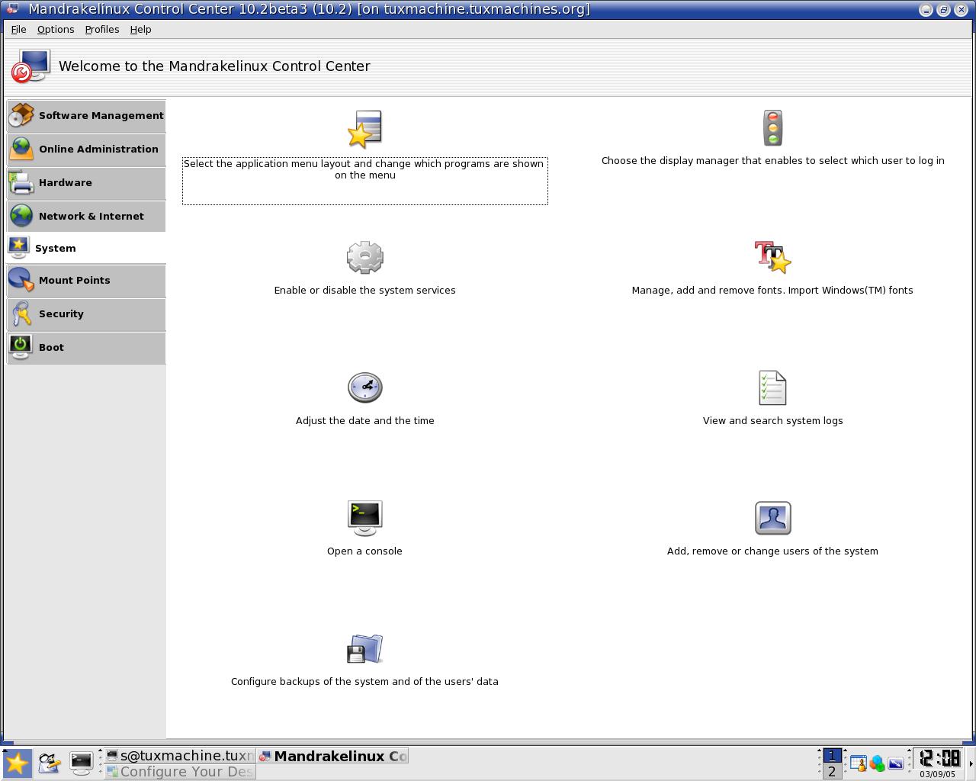Open the date and time clock icon
The height and width of the screenshot is (781, 976).
[364, 387]
